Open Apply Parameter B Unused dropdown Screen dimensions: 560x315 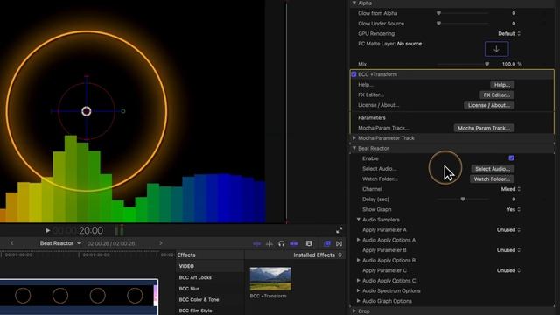click(x=508, y=250)
